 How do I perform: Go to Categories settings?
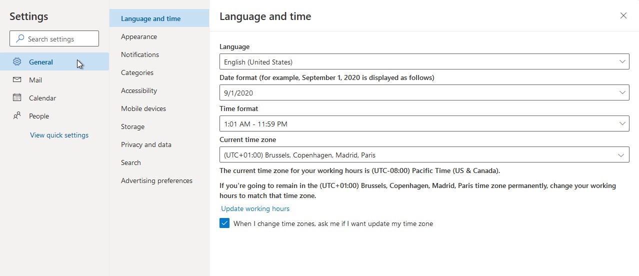click(x=159, y=72)
